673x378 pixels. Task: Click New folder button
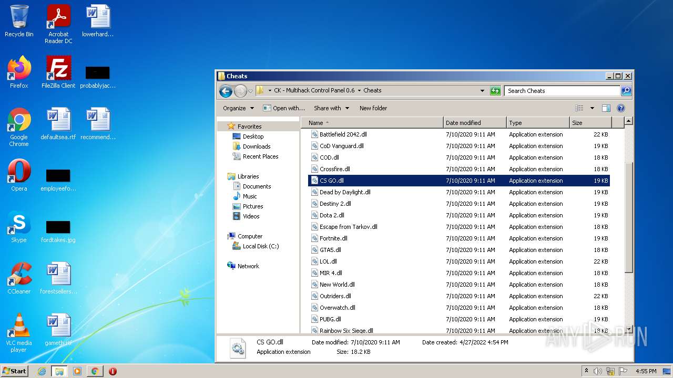pyautogui.click(x=373, y=108)
